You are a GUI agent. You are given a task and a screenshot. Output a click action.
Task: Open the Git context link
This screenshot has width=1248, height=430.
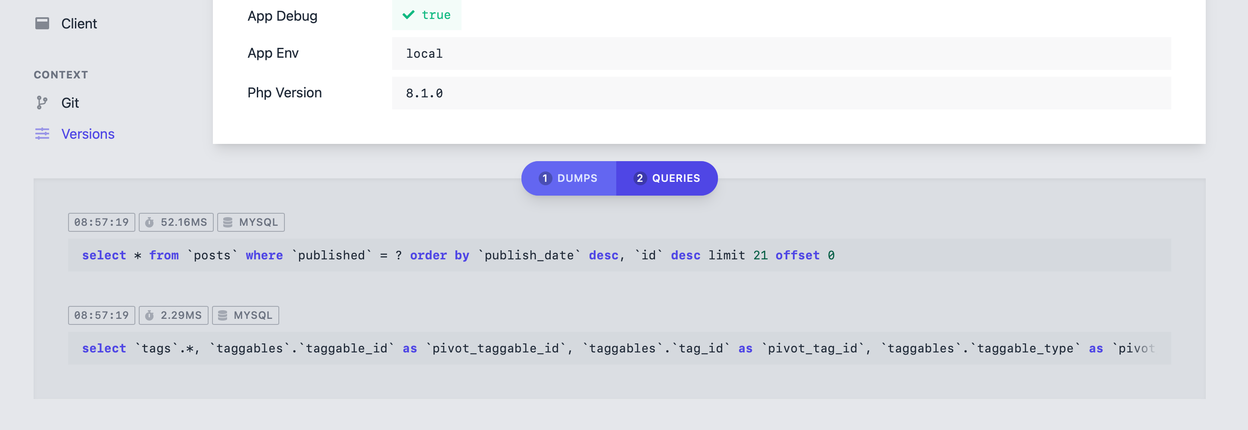pyautogui.click(x=70, y=103)
